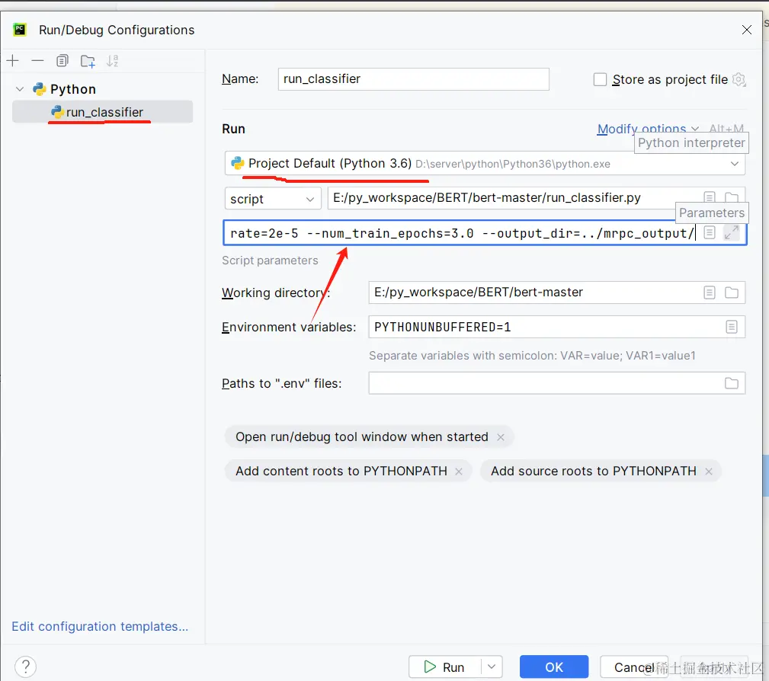
Task: Remove 'Add source roots to PYTHONPATH' option
Action: pos(709,472)
